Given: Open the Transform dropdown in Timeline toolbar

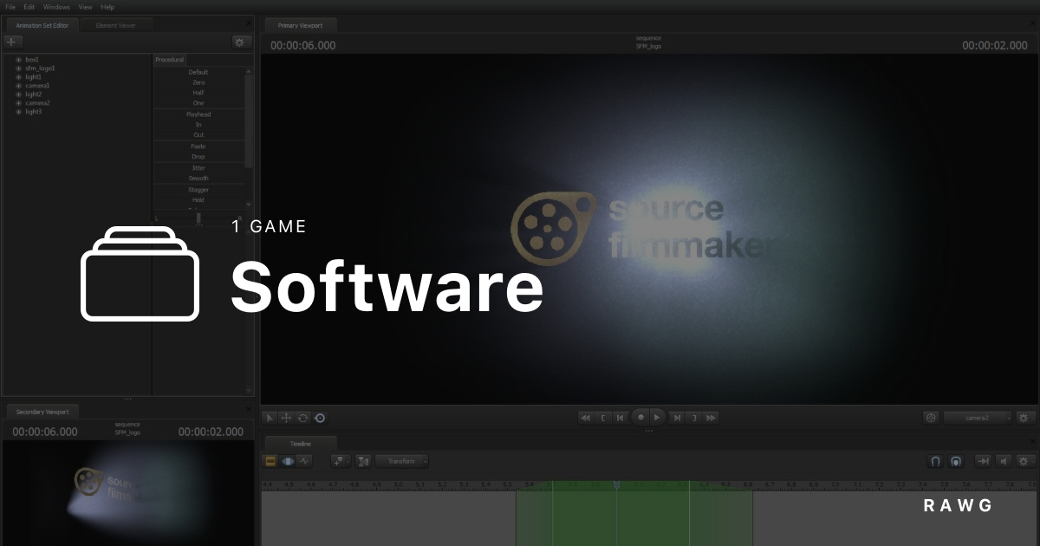Looking at the screenshot, I should pyautogui.click(x=402, y=461).
